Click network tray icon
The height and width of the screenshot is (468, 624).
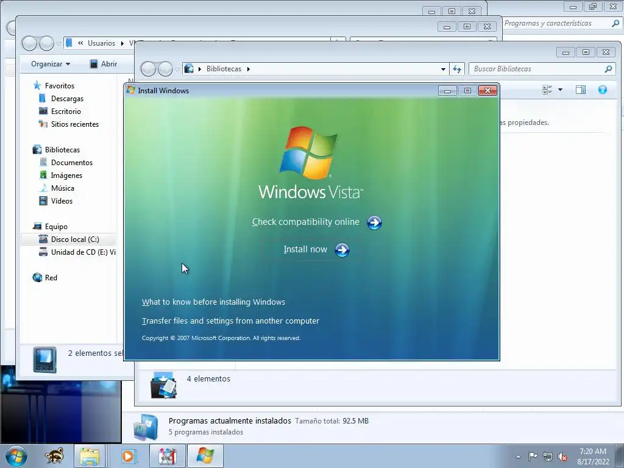(548, 456)
